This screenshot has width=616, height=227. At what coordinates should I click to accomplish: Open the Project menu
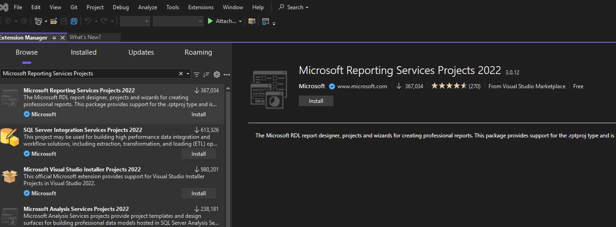(x=95, y=7)
